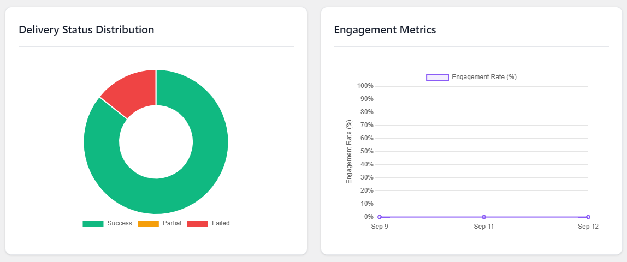Click the red Failed legend swatch
The image size is (627, 262).
tap(198, 224)
